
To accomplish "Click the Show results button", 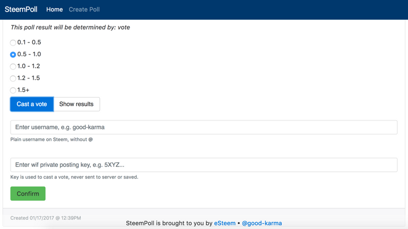I will point(76,104).
